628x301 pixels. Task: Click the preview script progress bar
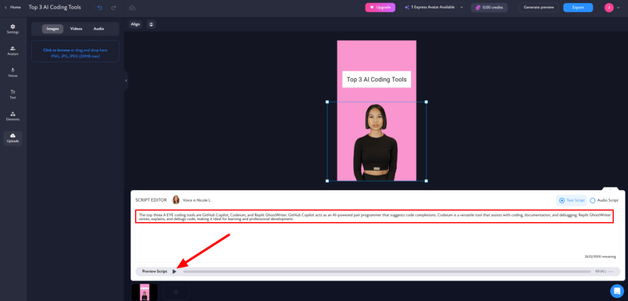tap(387, 272)
